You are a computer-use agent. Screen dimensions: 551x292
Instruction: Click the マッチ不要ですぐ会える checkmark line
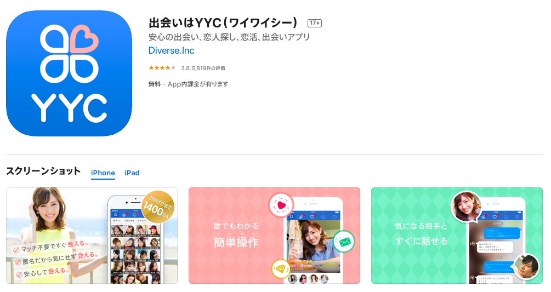[x=51, y=247]
